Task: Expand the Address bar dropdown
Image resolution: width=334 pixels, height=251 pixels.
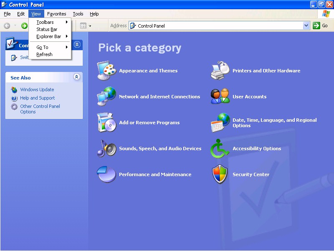Action: click(x=306, y=26)
